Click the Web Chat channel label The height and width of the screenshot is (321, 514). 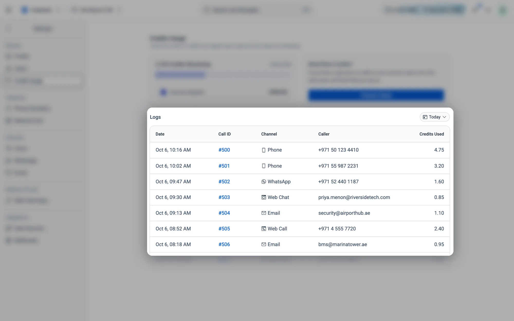coord(278,197)
